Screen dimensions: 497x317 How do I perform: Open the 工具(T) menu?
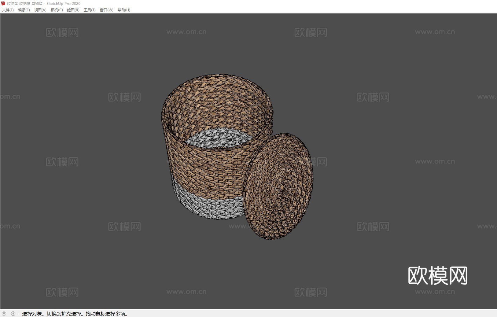(x=90, y=10)
